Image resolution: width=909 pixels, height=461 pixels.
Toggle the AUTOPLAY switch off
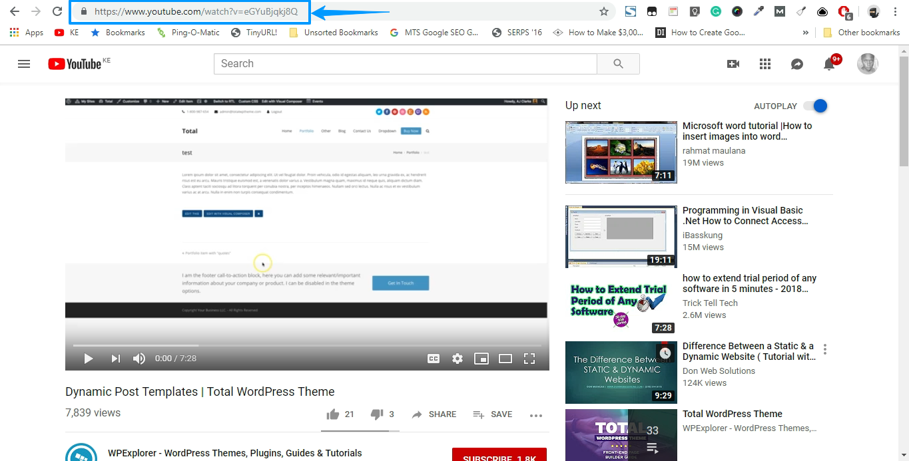(815, 106)
